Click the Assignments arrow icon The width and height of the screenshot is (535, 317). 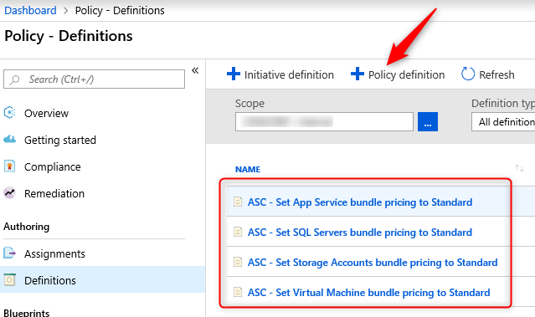pos(9,253)
